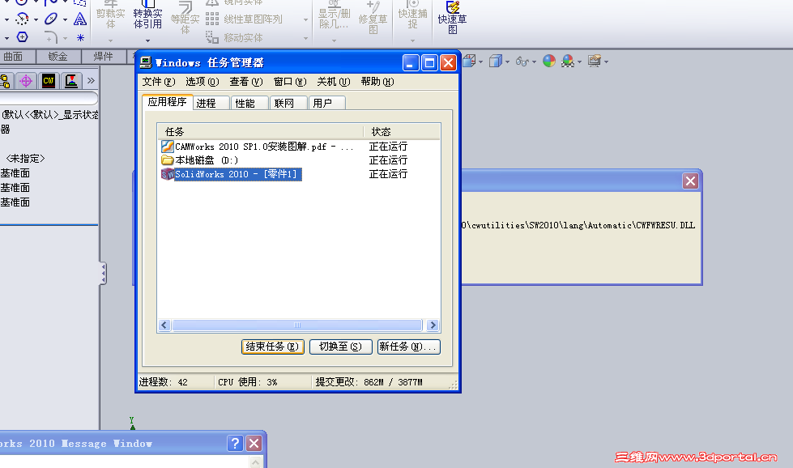793x468 pixels.
Task: Click the crosshair panel tab icon
Action: [26, 81]
